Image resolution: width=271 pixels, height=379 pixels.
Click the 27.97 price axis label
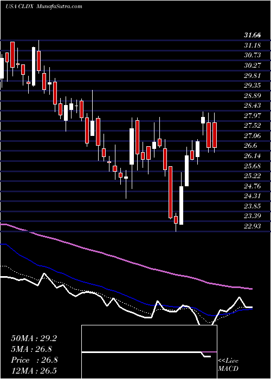tap(253, 115)
